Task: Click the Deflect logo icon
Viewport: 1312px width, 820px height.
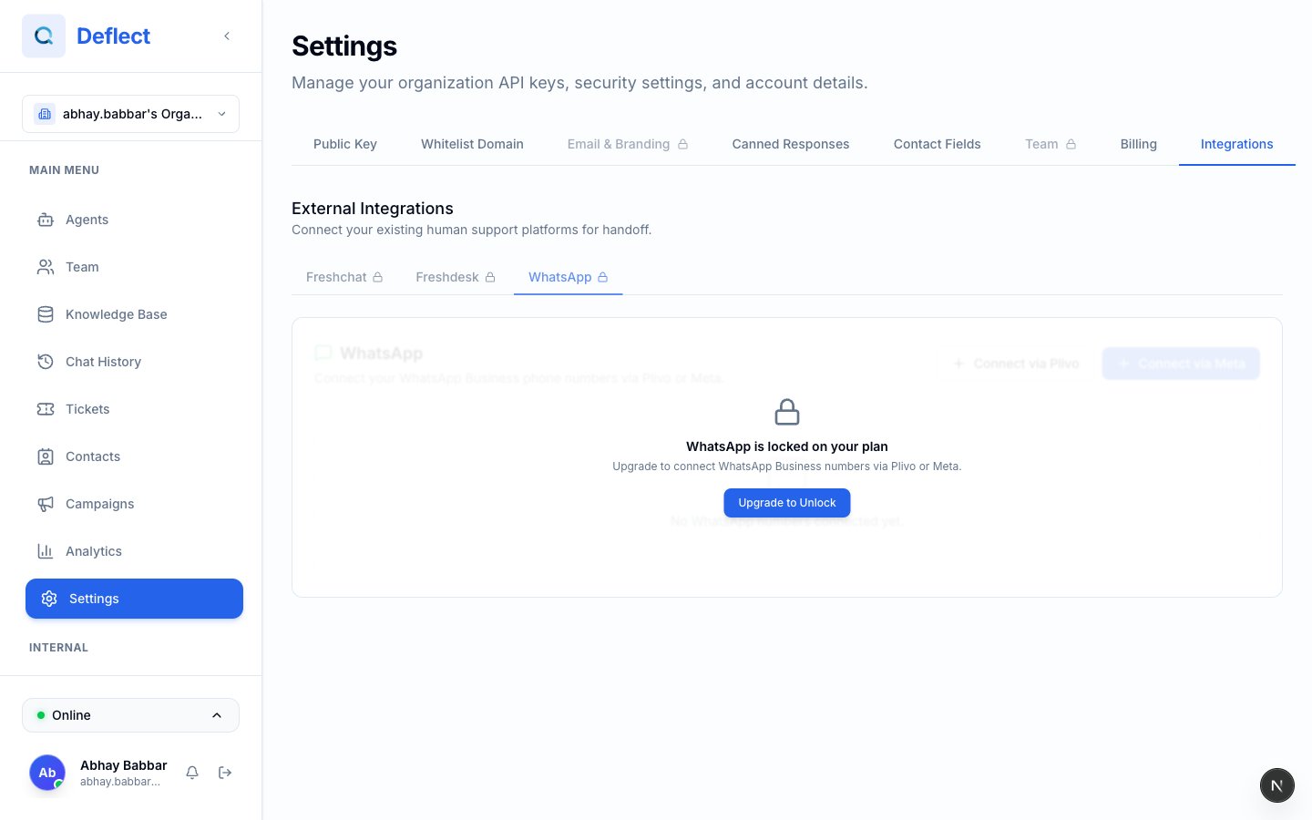Action: [x=44, y=36]
